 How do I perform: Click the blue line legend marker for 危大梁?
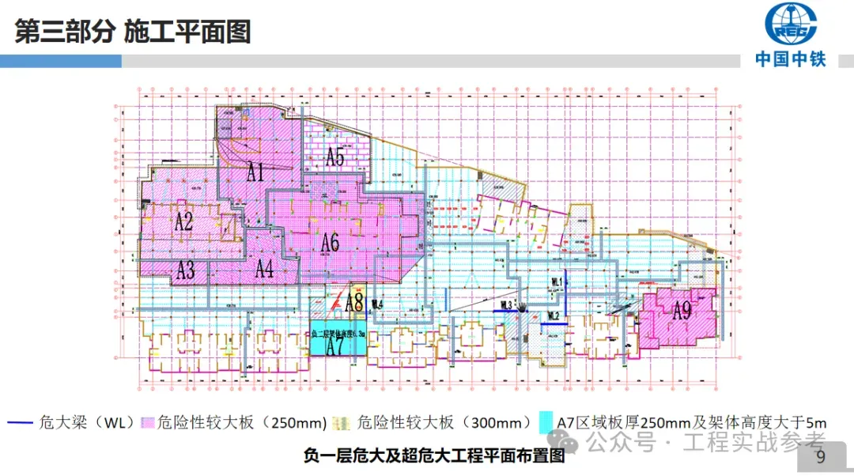click(20, 422)
